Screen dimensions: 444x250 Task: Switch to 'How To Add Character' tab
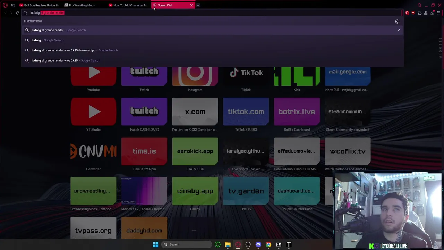coord(128,5)
